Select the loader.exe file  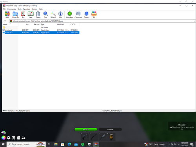coord(41,33)
